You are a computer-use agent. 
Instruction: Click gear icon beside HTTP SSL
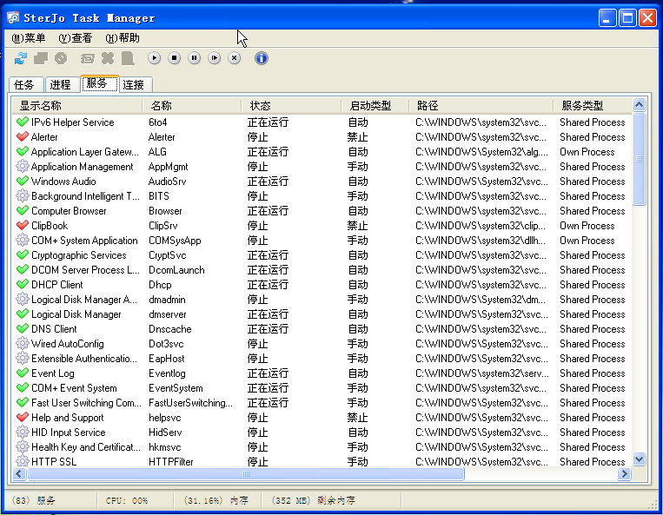tap(23, 461)
